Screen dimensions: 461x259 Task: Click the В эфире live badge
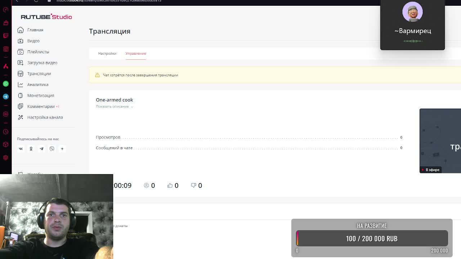tap(431, 170)
